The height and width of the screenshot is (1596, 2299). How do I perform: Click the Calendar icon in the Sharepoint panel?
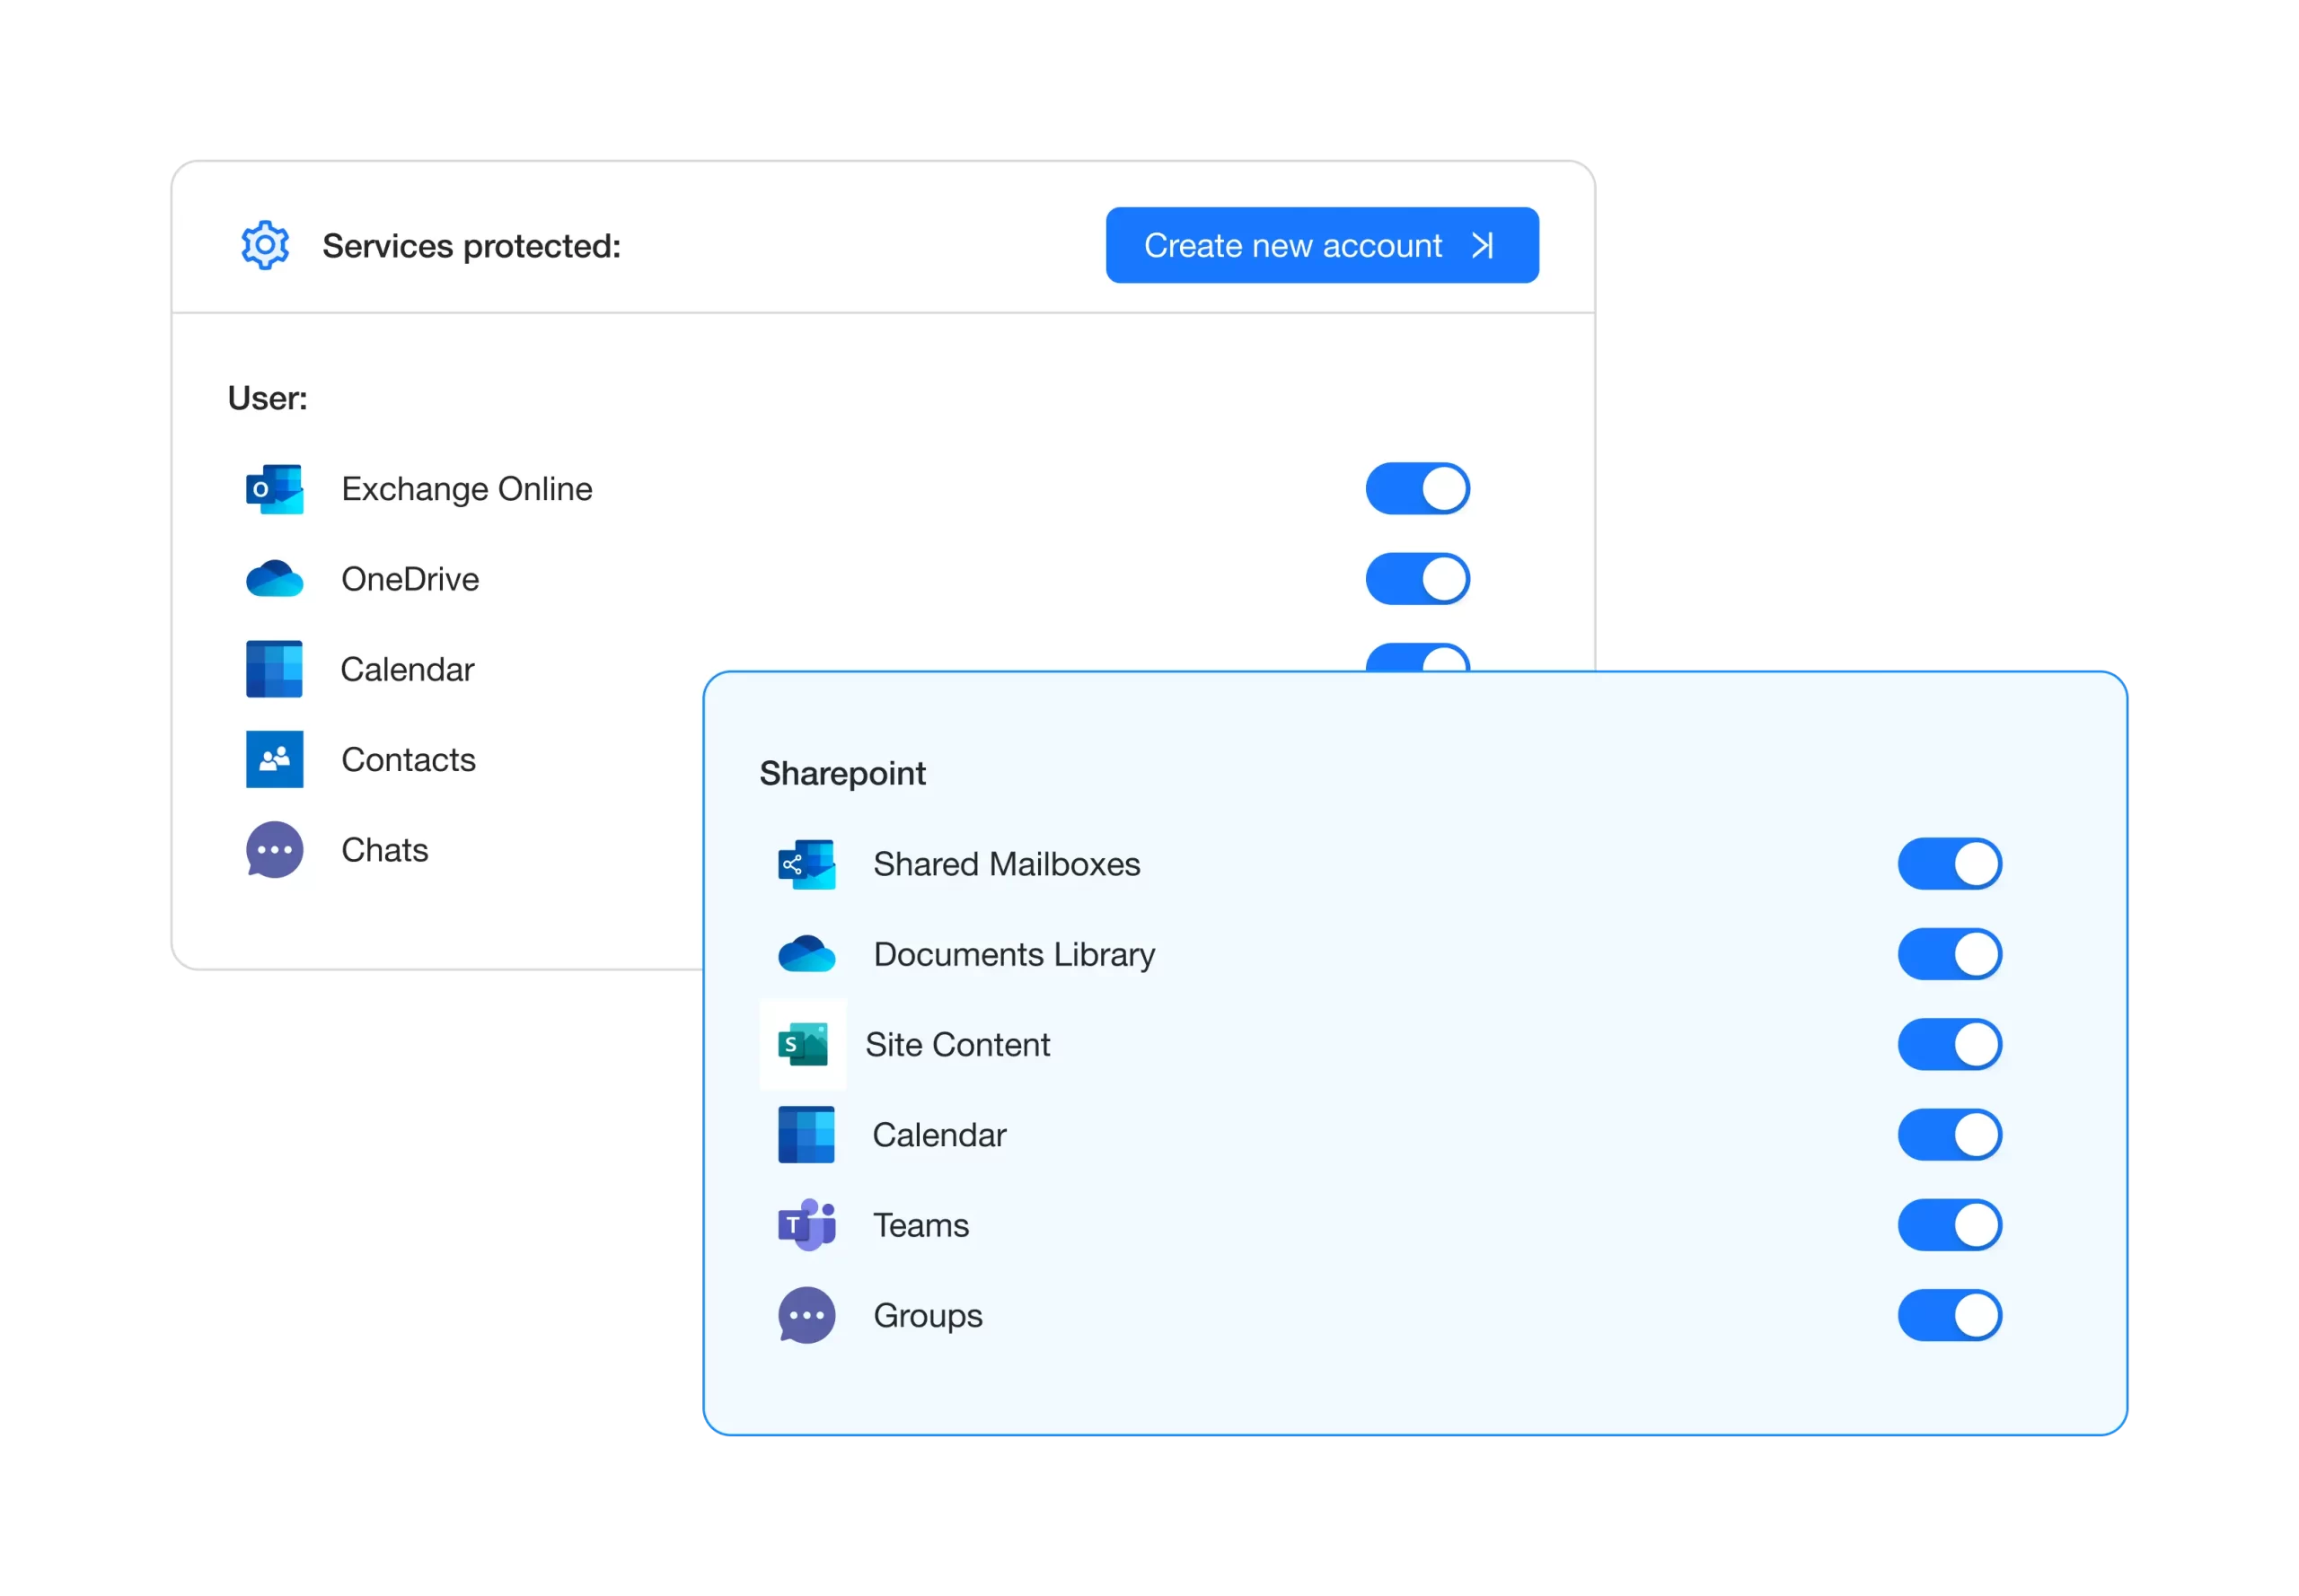pyautogui.click(x=806, y=1134)
